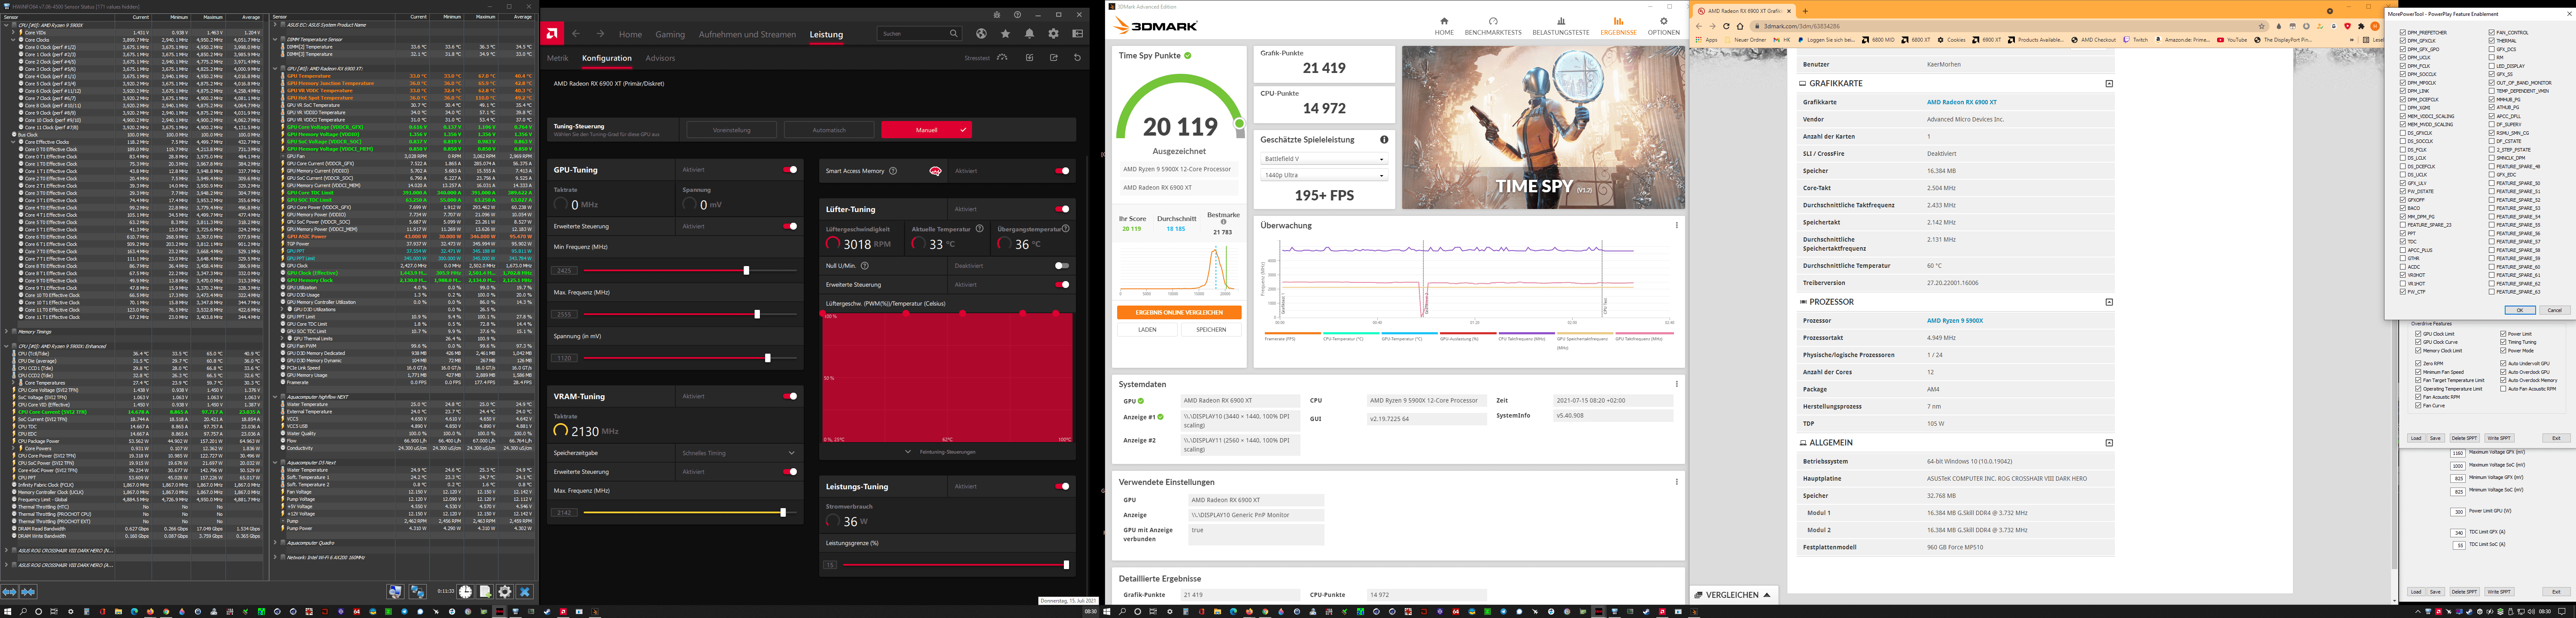Select ERGEBNISSE tab in 3DMark
This screenshot has width=2576, height=618.
(1618, 26)
